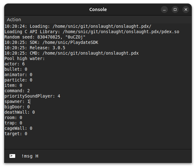Close the Console window

(x=186, y=9)
